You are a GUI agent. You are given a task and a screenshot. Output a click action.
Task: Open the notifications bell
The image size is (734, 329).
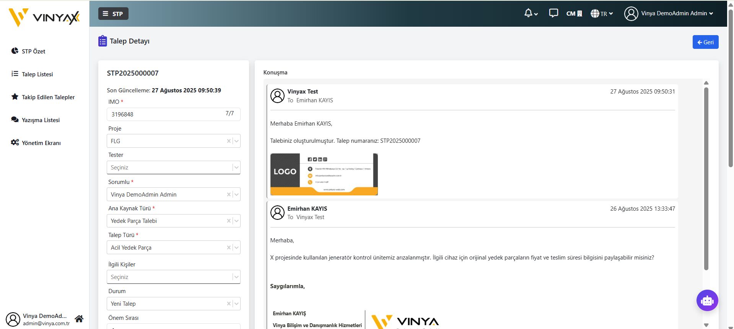coord(531,13)
